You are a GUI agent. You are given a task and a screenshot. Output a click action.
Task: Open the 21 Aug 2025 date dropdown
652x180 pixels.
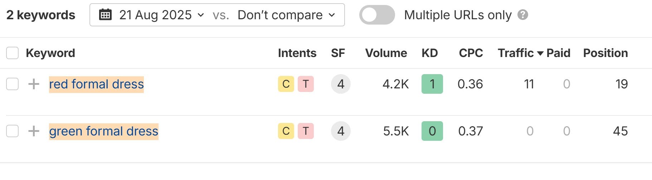click(x=161, y=15)
